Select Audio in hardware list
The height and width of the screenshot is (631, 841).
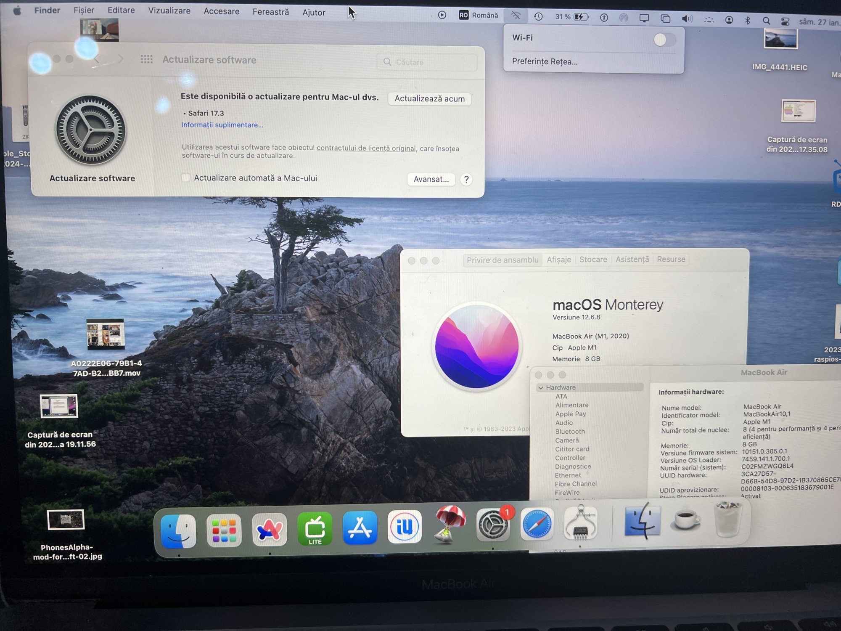[x=563, y=423]
